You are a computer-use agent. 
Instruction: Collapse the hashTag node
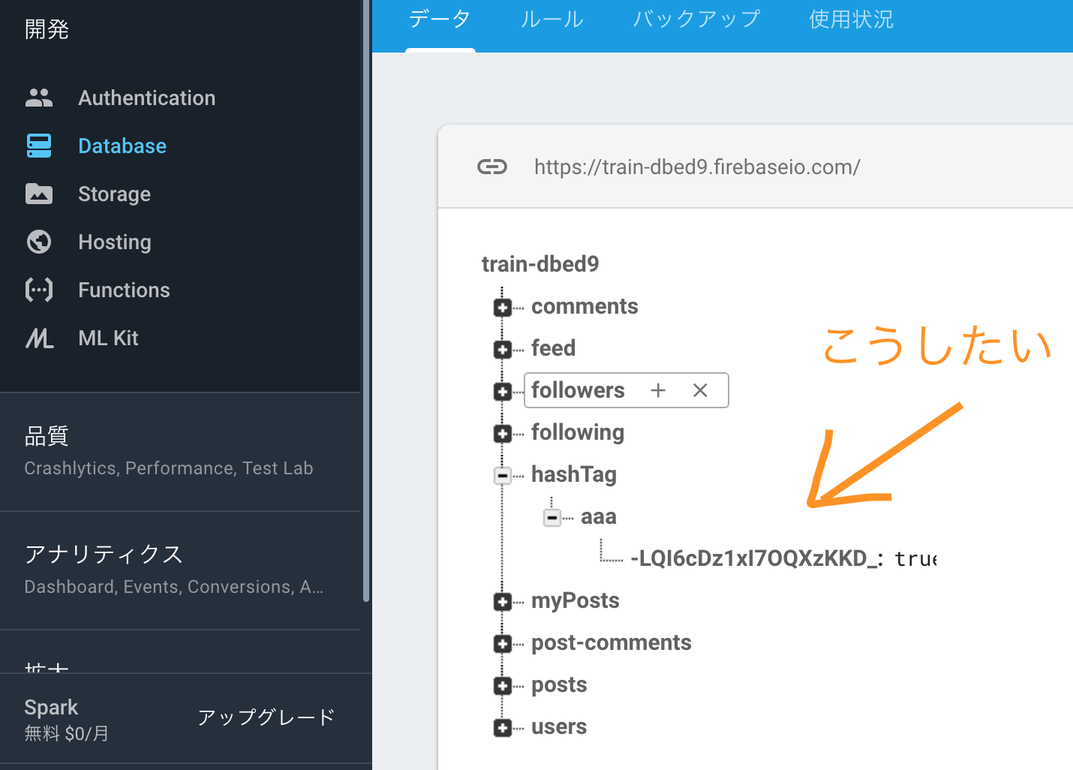point(503,475)
